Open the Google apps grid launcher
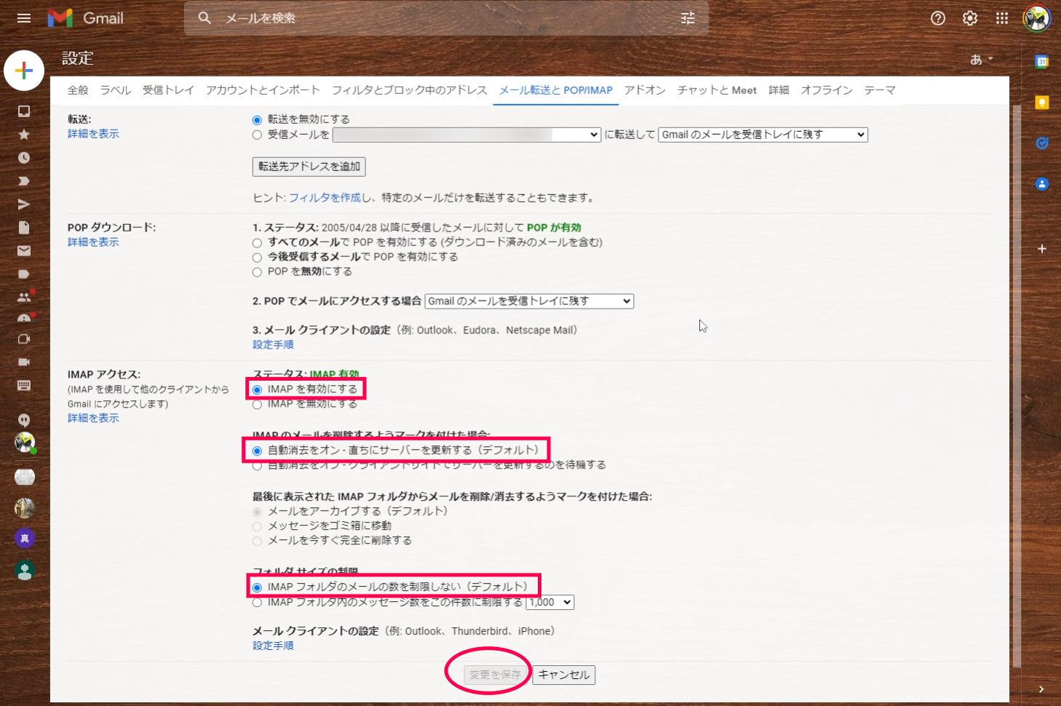 pos(1002,18)
